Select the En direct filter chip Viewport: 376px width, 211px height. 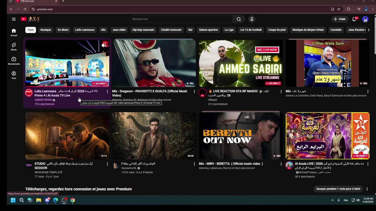click(63, 30)
